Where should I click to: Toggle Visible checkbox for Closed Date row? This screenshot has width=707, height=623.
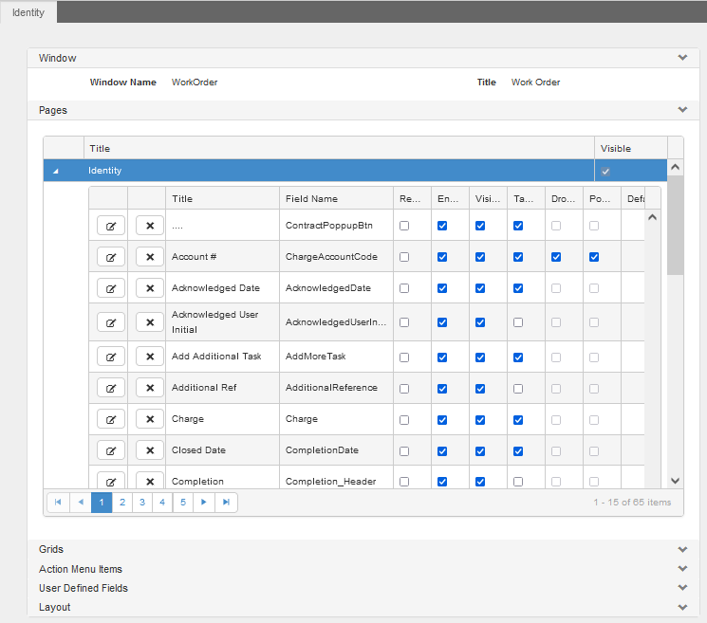click(480, 450)
